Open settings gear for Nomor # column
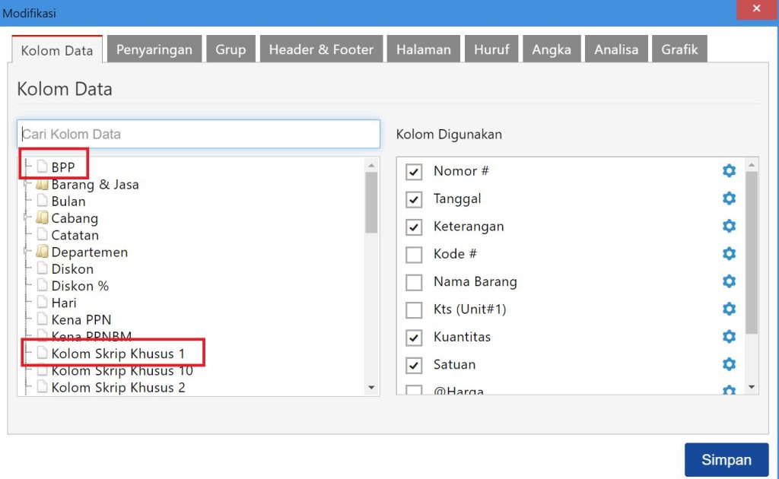This screenshot has width=779, height=479. pyautogui.click(x=729, y=170)
